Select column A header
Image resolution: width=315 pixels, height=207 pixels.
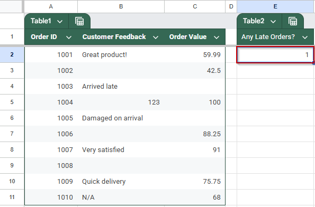pos(51,6)
